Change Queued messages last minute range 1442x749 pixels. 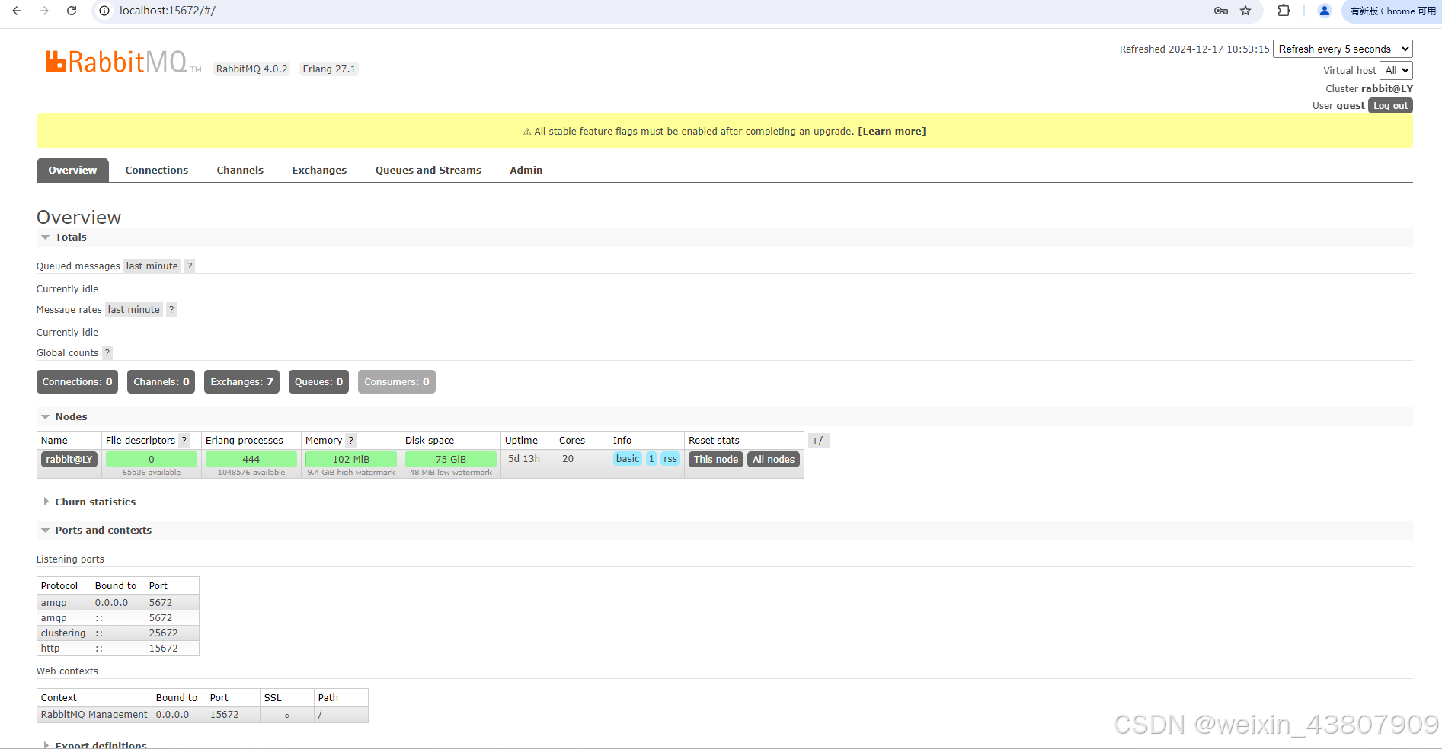pos(152,266)
